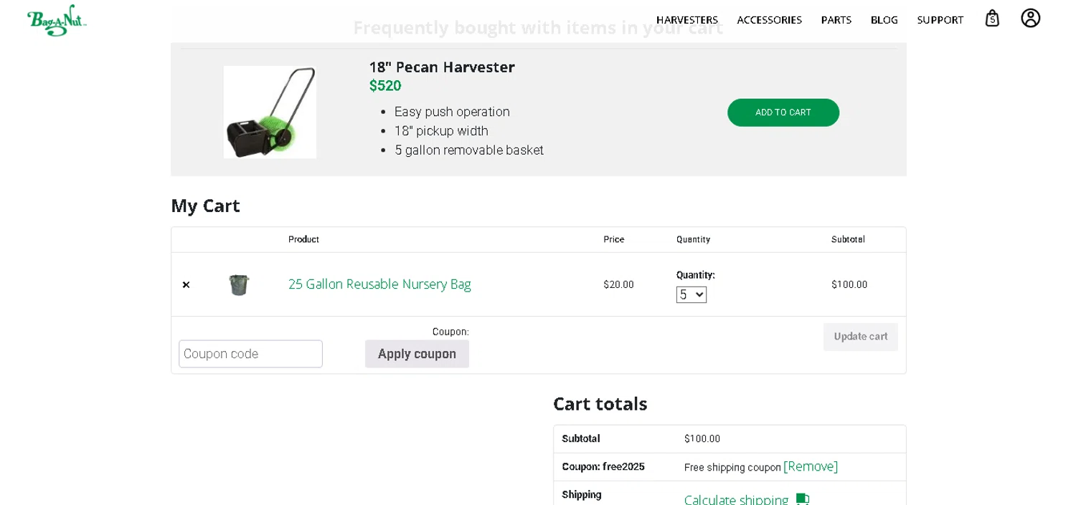1076x505 pixels.
Task: Click the Calculate shipping link
Action: 737,500
